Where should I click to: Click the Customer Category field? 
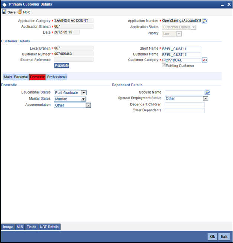coord(182,60)
